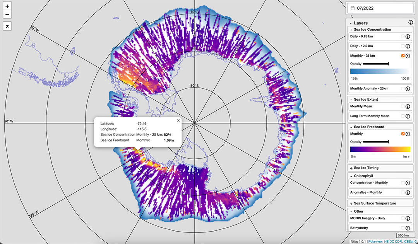Click the Daily - 6.25 km layer label
The height and width of the screenshot is (244, 418).
[361, 36]
